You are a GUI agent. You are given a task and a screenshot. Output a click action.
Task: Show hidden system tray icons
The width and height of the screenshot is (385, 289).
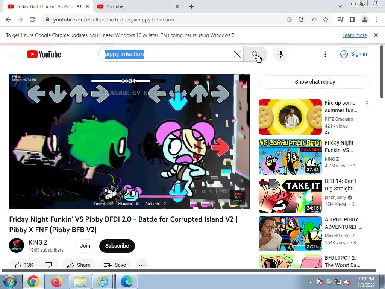311,282
